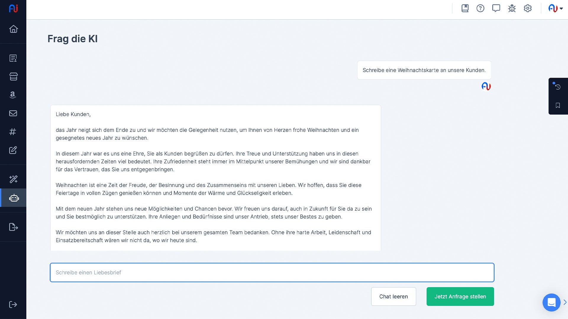Select the magic wand icon in sidebar
568x319 pixels.
[x=13, y=179]
